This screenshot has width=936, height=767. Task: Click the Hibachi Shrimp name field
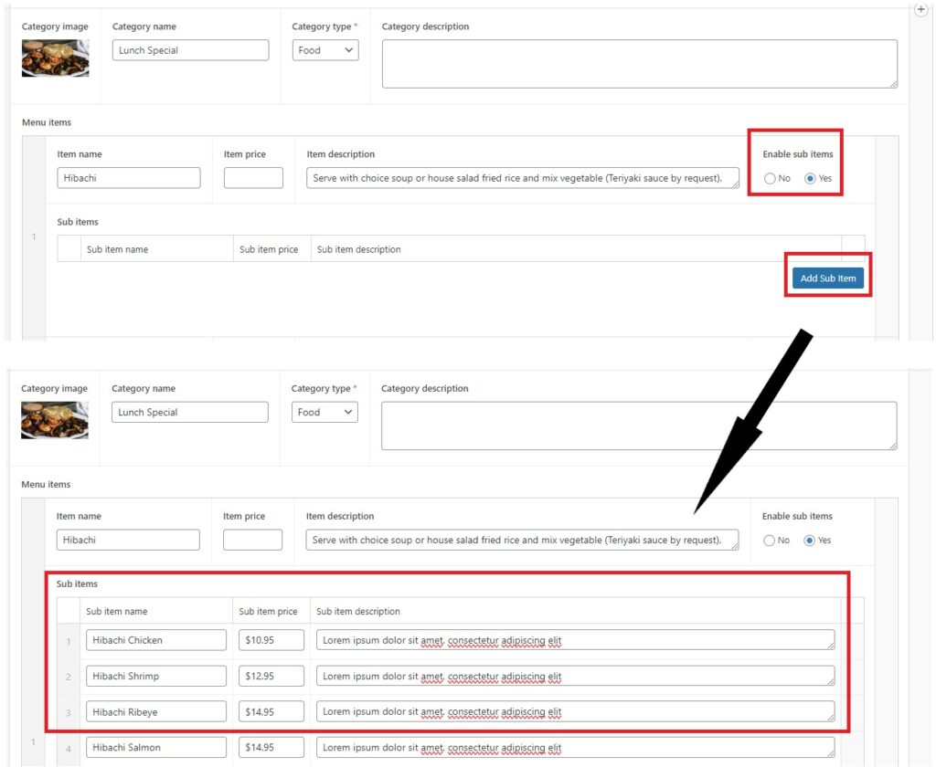click(156, 677)
